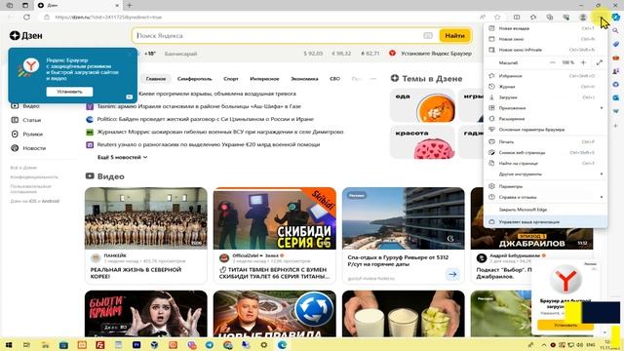Open Windows Start button on taskbar
Viewport: 624px width, 351px height.
pos(9,344)
